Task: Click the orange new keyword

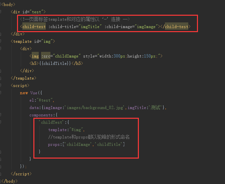Action: pos(24,93)
